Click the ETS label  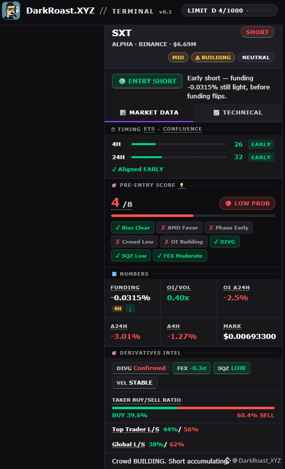pyautogui.click(x=149, y=129)
